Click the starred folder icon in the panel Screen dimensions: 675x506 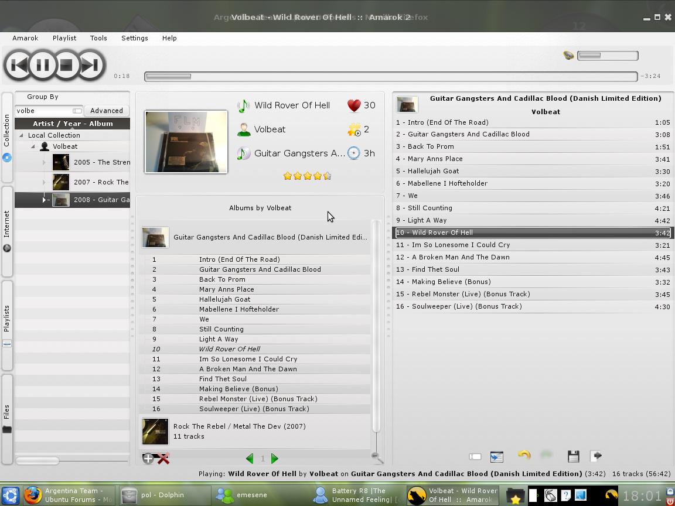coord(515,496)
